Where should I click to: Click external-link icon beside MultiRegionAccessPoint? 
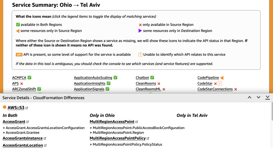coord(137,122)
